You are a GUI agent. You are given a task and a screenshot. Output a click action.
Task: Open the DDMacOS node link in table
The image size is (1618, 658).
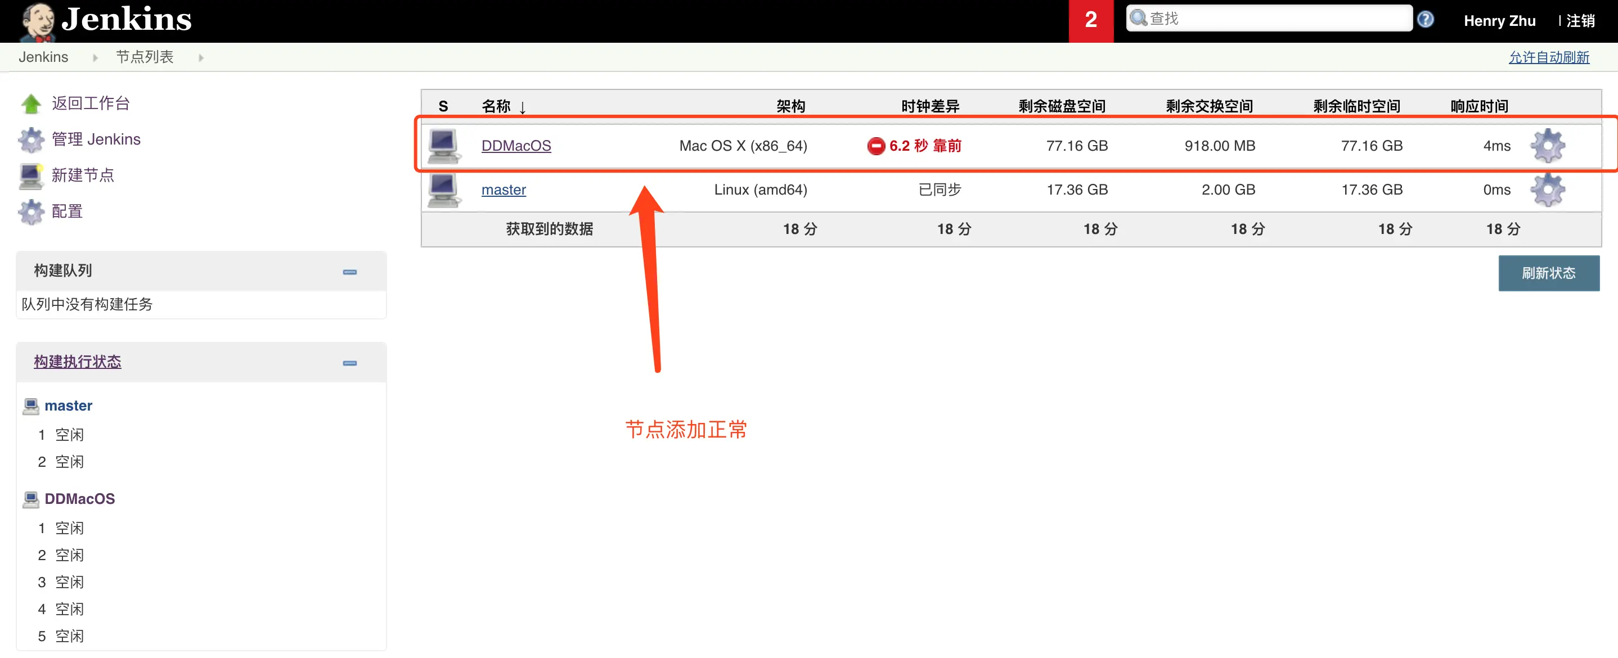click(x=516, y=146)
